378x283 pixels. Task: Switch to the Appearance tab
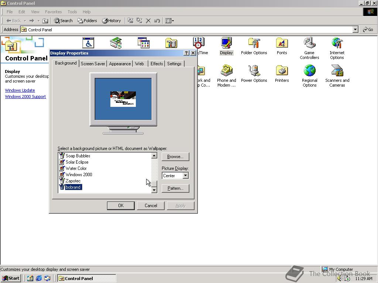(120, 63)
